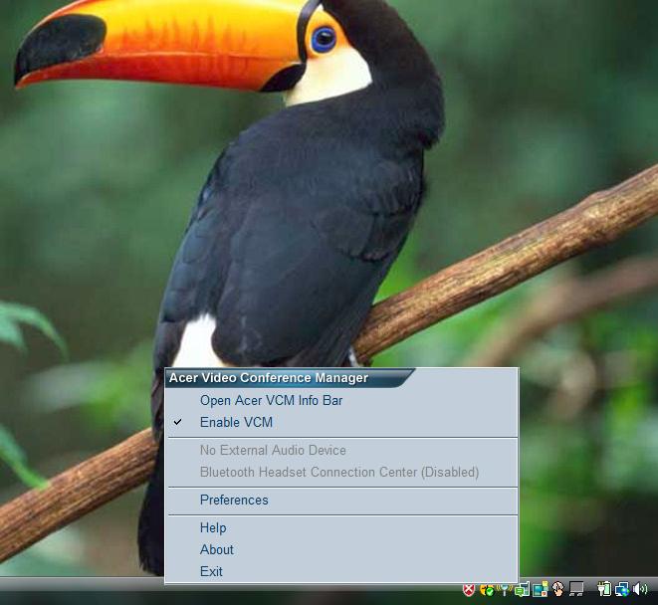658x605 pixels.
Task: Click the red shield security alert tray icon
Action: click(469, 589)
